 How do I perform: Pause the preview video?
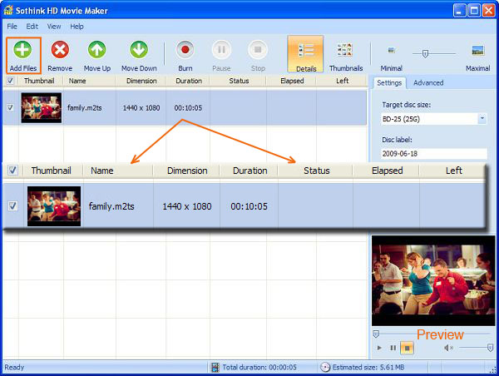[x=393, y=348]
